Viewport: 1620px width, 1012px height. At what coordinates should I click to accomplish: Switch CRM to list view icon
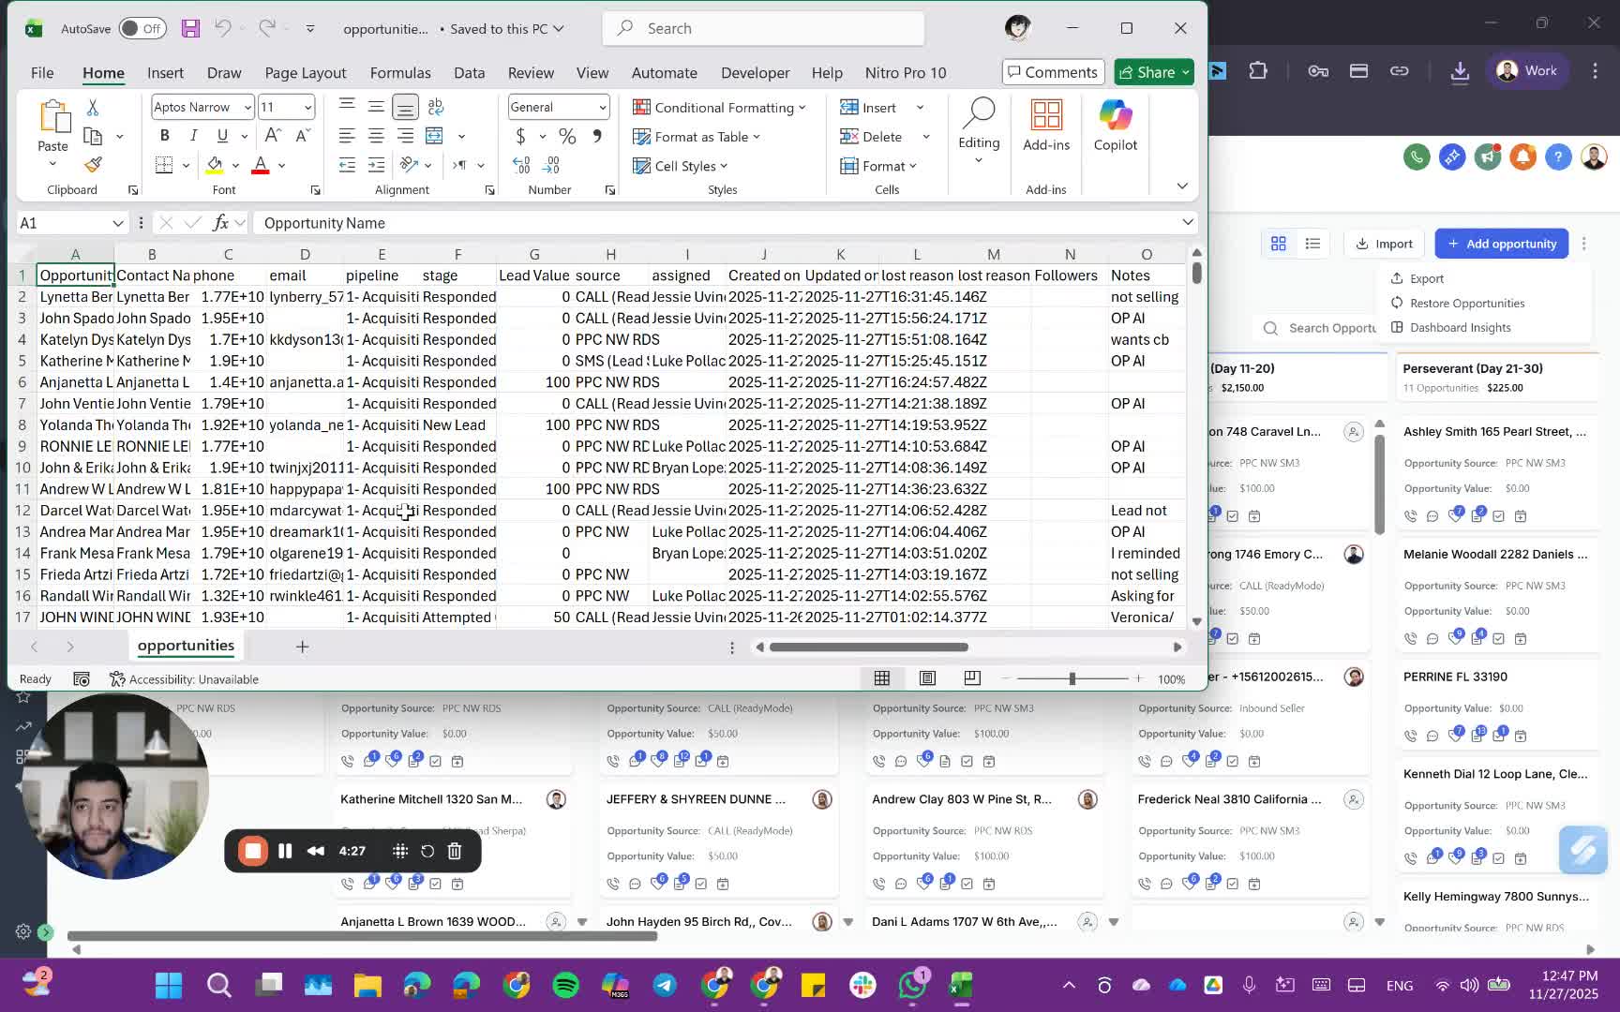click(1312, 244)
